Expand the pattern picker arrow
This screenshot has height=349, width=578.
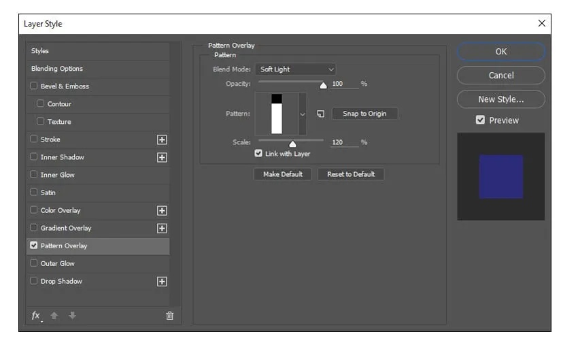tap(303, 114)
